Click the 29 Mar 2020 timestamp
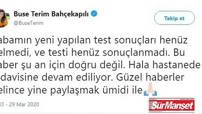 [x=24, y=104]
